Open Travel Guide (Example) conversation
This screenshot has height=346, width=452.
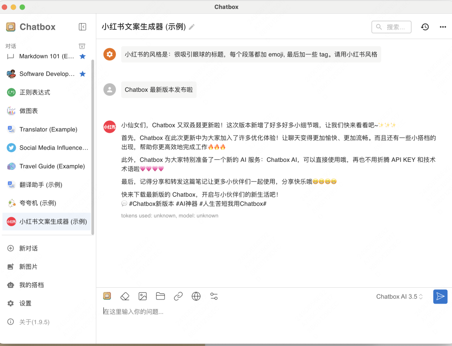(x=46, y=166)
